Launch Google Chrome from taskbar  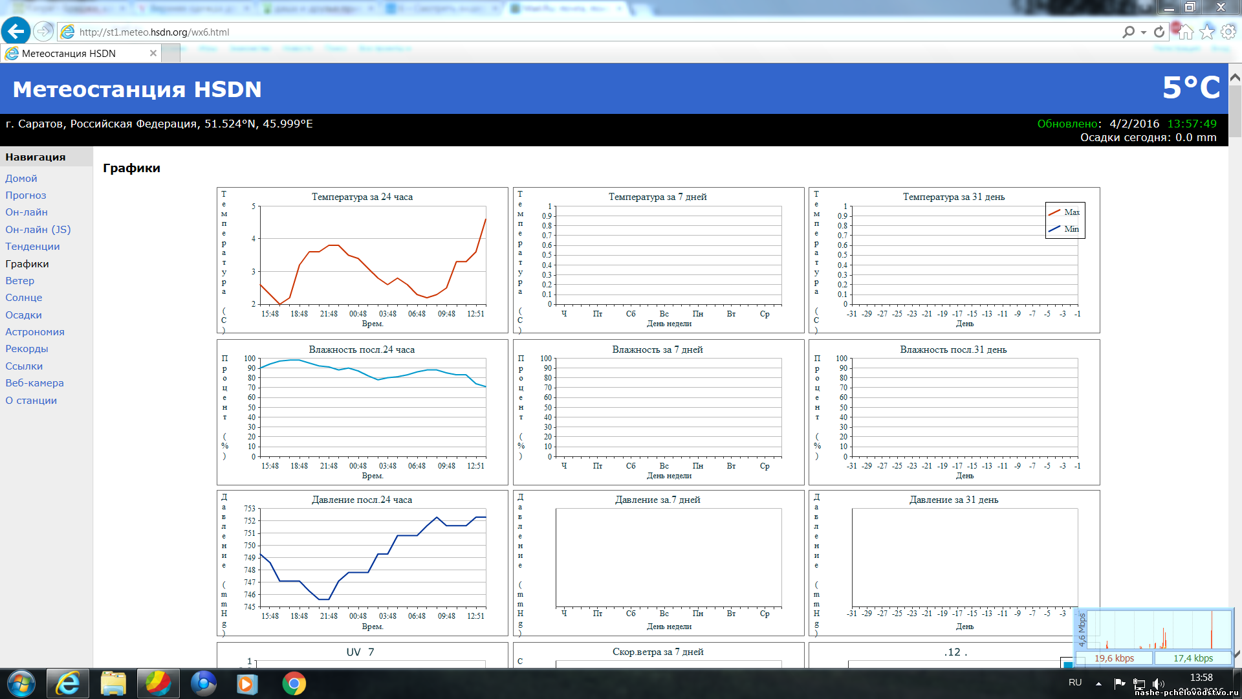[294, 683]
